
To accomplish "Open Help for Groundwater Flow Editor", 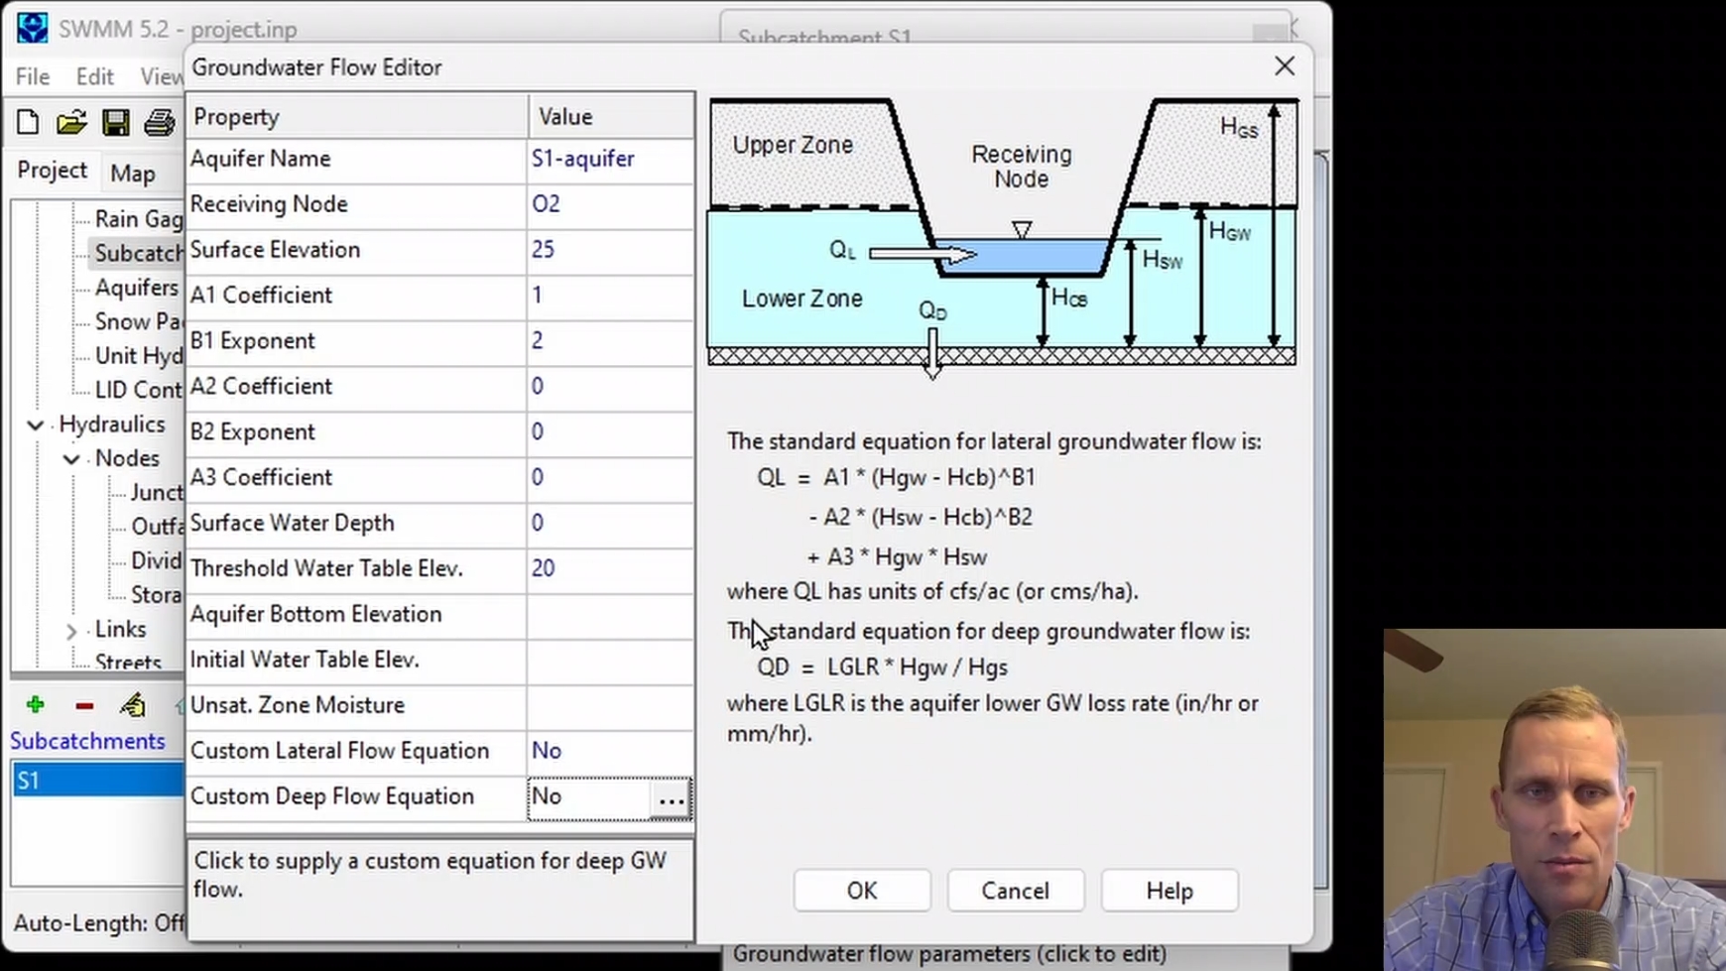I will click(x=1170, y=891).
